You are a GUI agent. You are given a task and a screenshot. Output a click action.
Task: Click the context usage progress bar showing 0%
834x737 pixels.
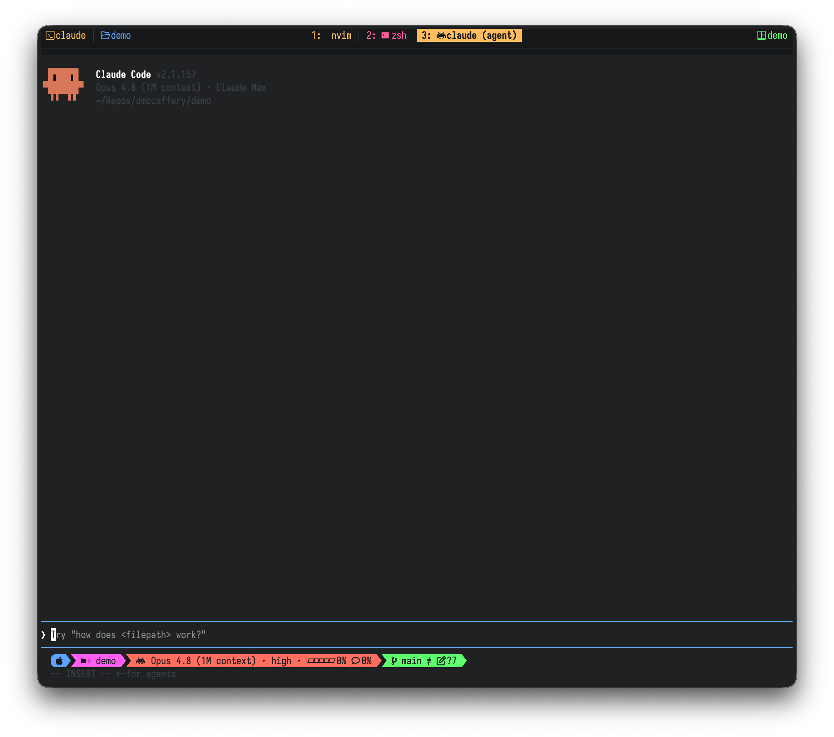(321, 661)
